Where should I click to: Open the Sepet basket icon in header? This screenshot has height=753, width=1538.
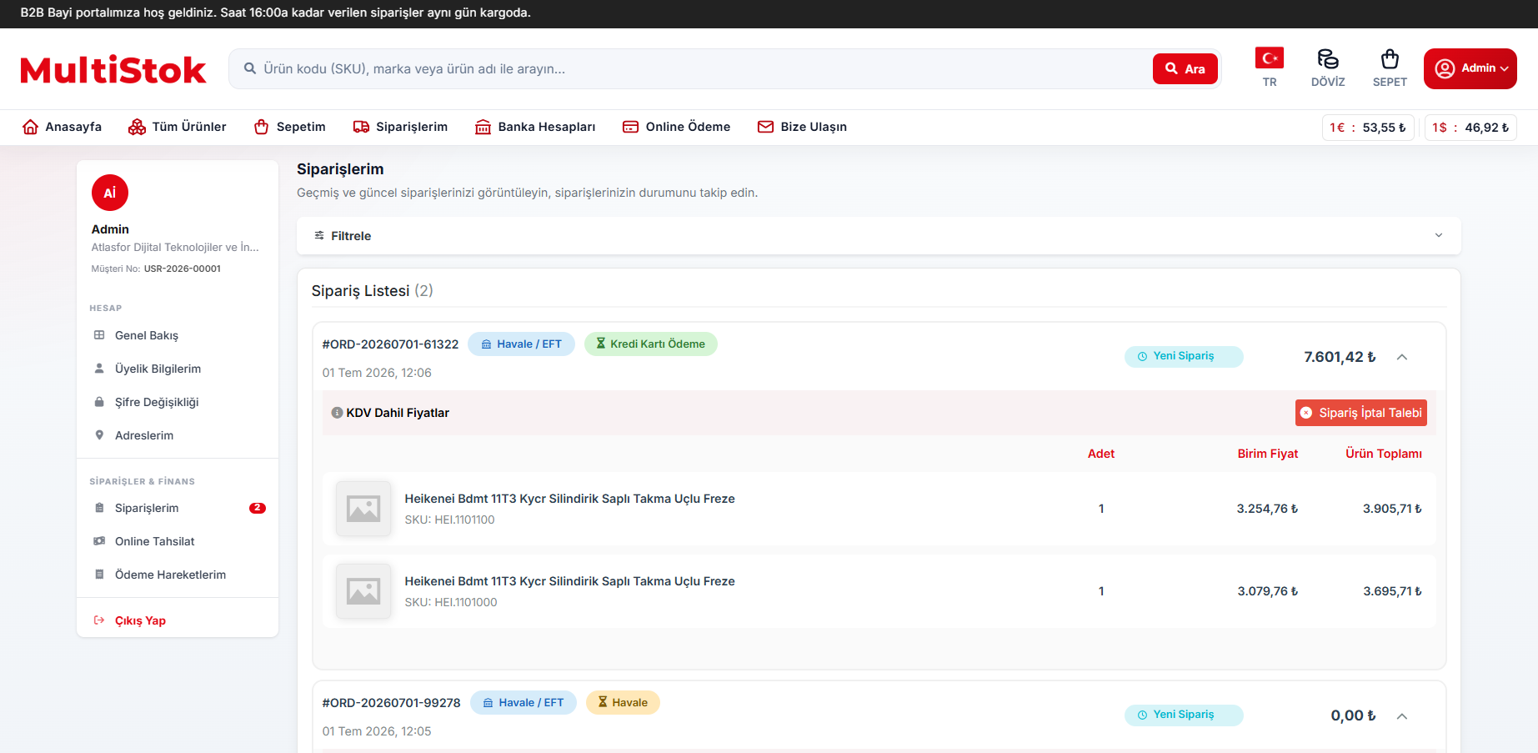(x=1390, y=58)
